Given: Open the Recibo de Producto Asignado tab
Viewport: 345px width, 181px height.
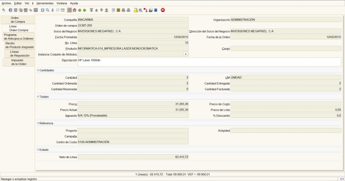Looking at the screenshot, I should pos(19,45).
